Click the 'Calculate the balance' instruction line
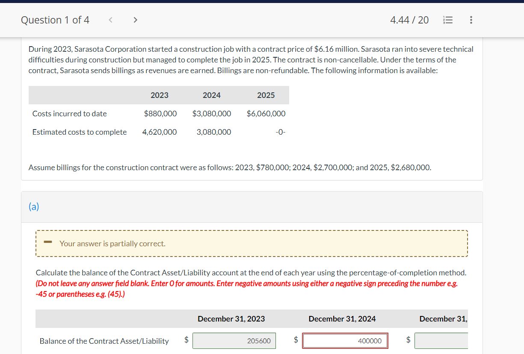 coord(251,273)
